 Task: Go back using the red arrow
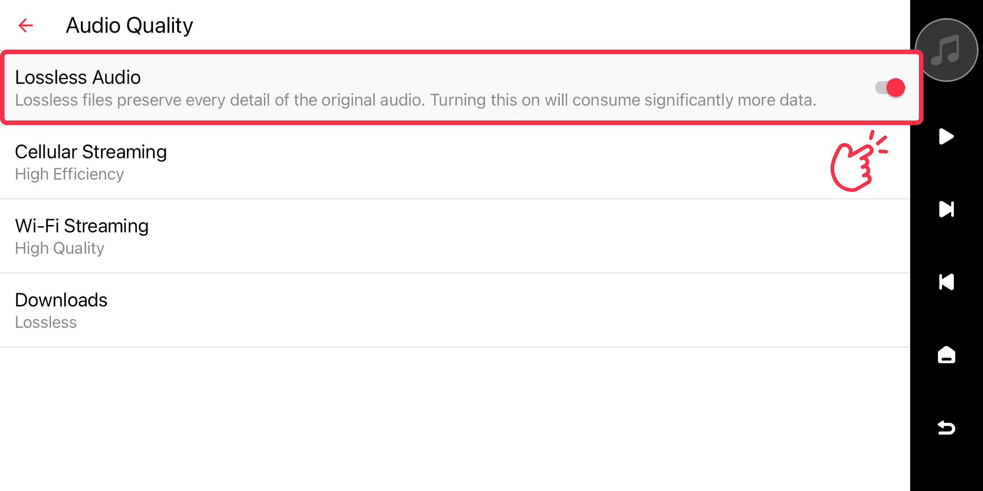tap(26, 25)
